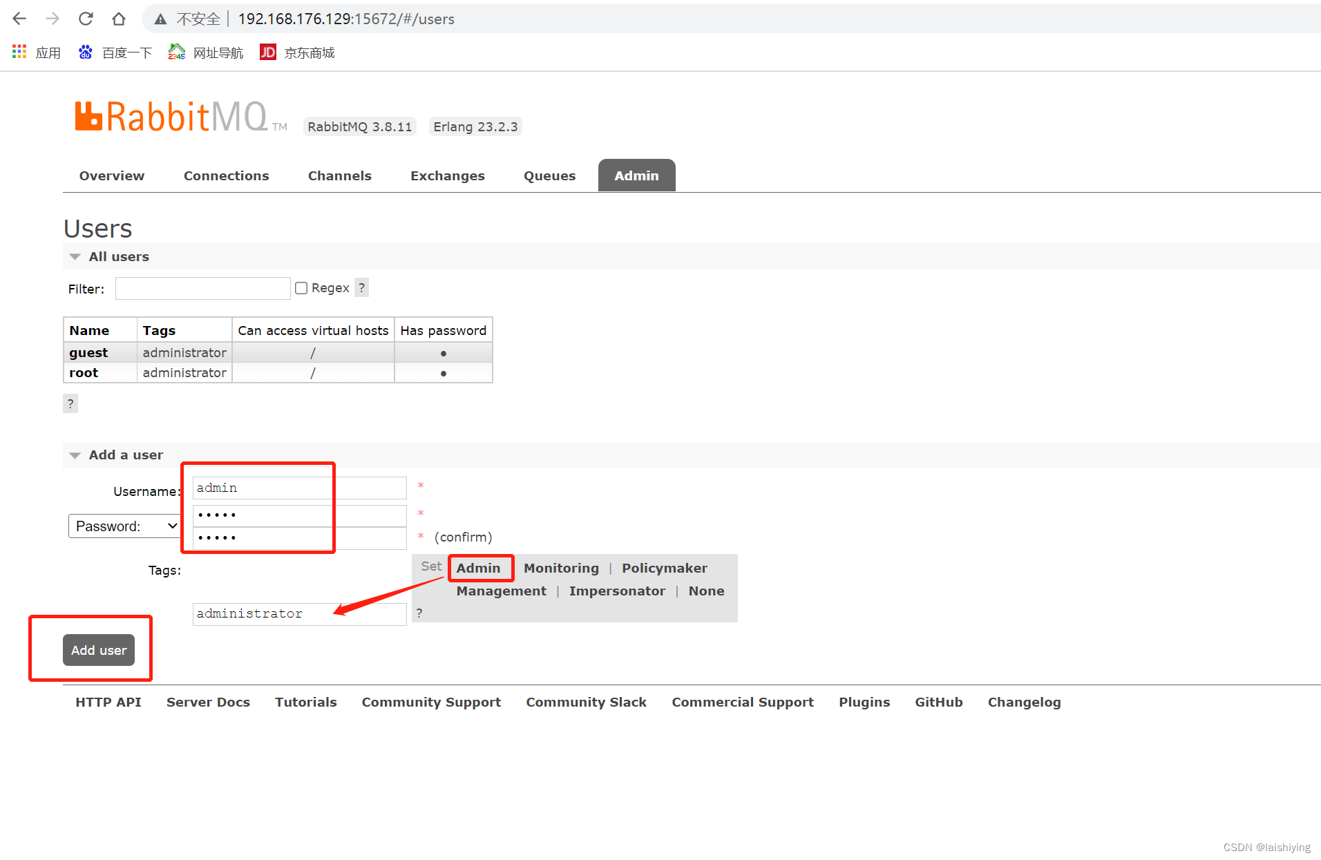The height and width of the screenshot is (860, 1321).
Task: Click the Erlang 23.2.3 version label
Action: click(475, 126)
